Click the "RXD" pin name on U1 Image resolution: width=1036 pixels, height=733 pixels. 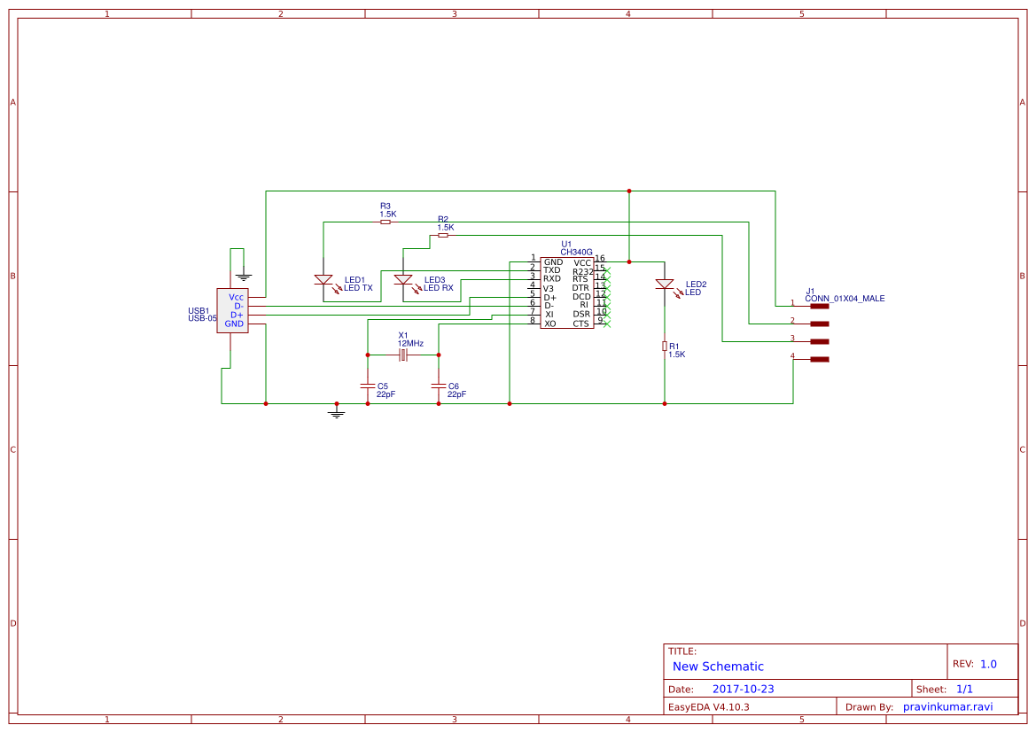pos(552,279)
